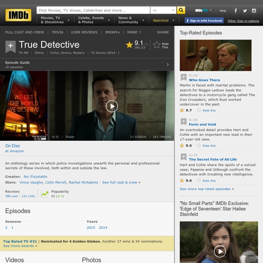
Task: Expand the MORE menu in subnav
Action: (x=134, y=32)
